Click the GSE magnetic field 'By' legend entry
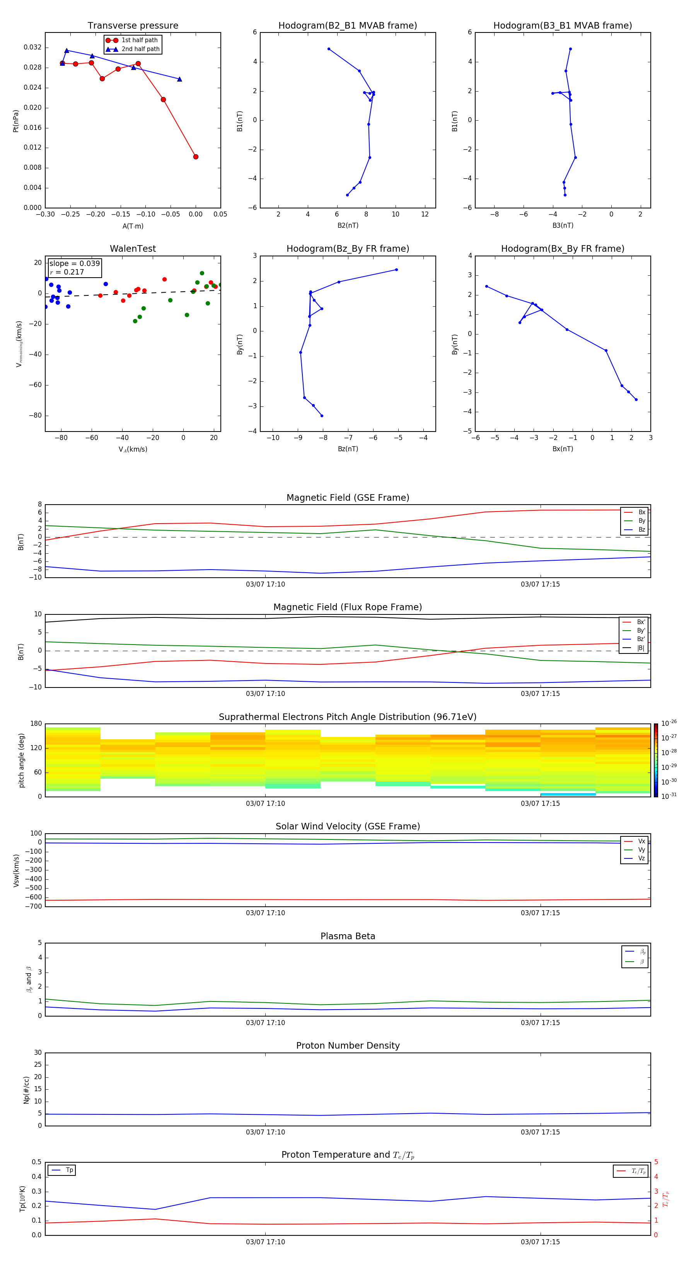The height and width of the screenshot is (1276, 696). point(635,520)
